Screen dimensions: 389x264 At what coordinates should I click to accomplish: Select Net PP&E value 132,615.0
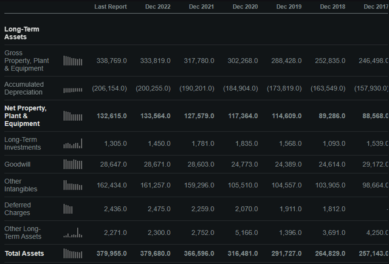(x=112, y=116)
